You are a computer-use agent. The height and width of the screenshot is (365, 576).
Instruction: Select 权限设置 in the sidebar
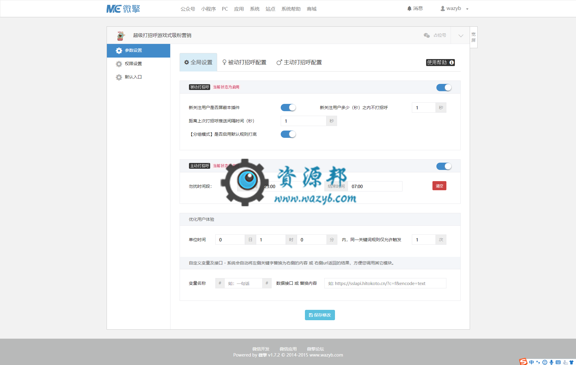pyautogui.click(x=138, y=64)
